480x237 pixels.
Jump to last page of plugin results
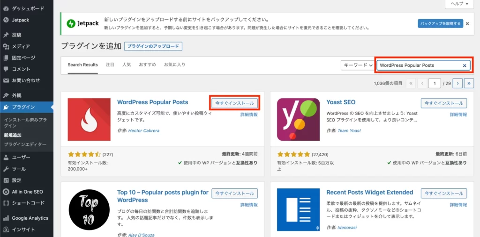469,83
